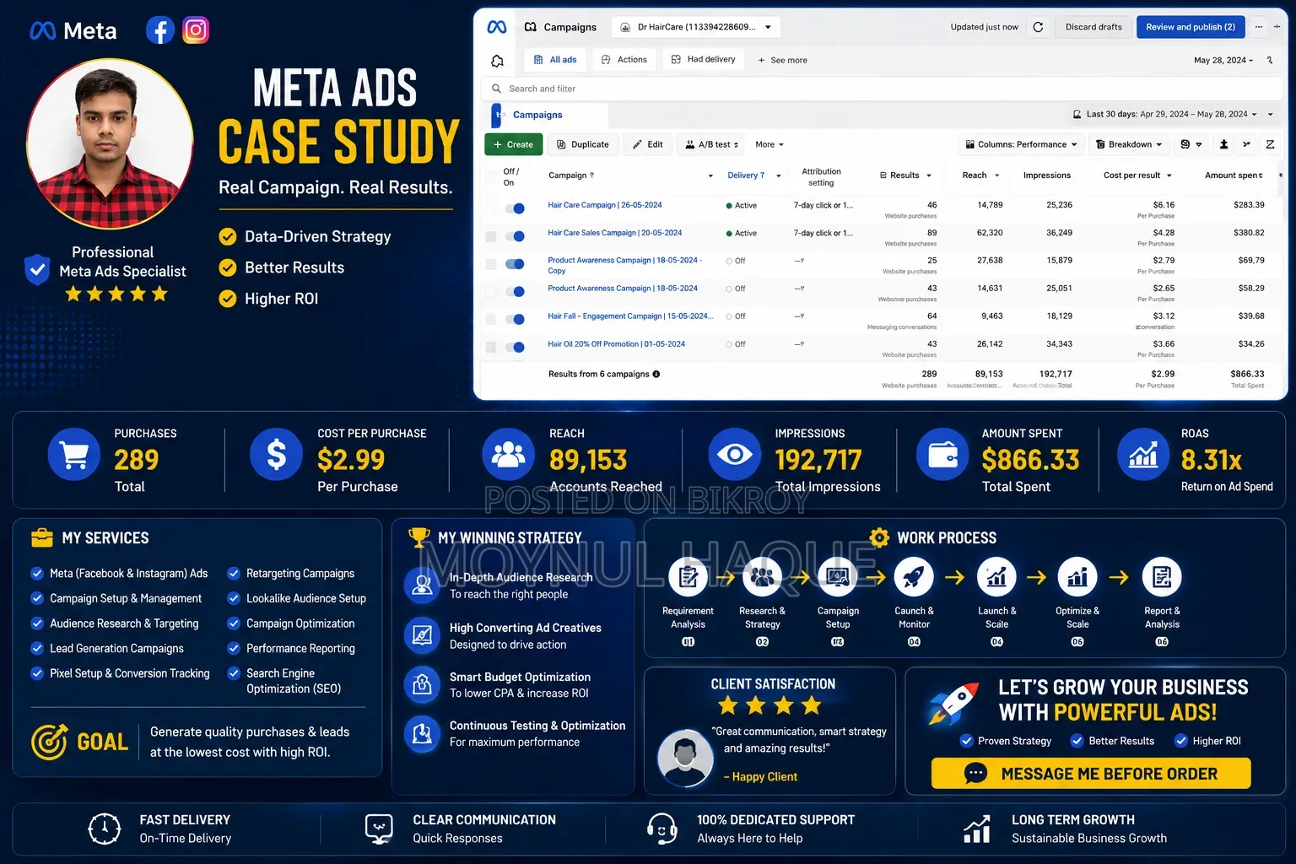Viewport: 1296px width, 864px height.
Task: Open the Cost per result column dropdown
Action: pyautogui.click(x=1169, y=175)
